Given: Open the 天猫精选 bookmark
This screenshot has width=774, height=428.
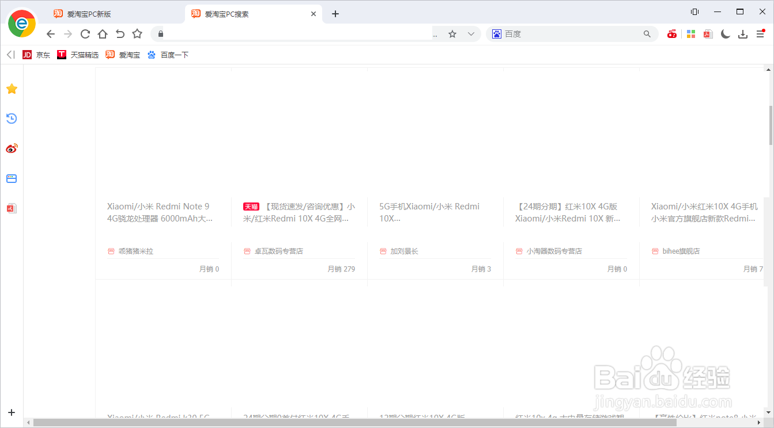Looking at the screenshot, I should (x=78, y=55).
